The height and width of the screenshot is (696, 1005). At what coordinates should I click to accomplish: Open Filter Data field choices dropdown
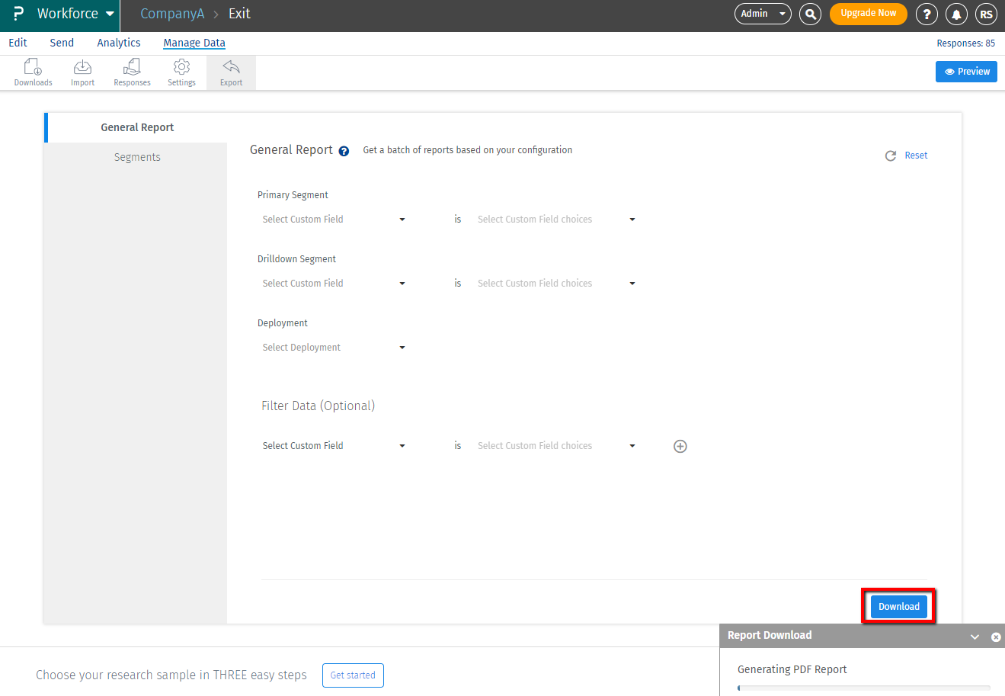(556, 446)
